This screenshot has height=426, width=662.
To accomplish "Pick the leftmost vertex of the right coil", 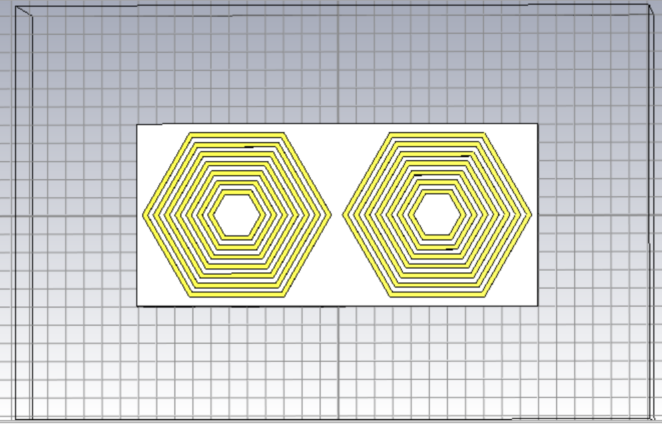I will [345, 215].
